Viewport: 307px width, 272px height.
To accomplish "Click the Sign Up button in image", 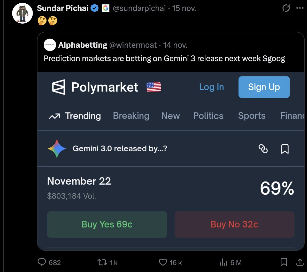I will (x=264, y=87).
